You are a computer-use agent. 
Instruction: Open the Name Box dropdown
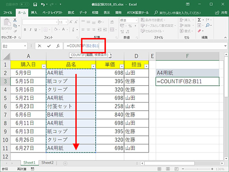[25, 46]
